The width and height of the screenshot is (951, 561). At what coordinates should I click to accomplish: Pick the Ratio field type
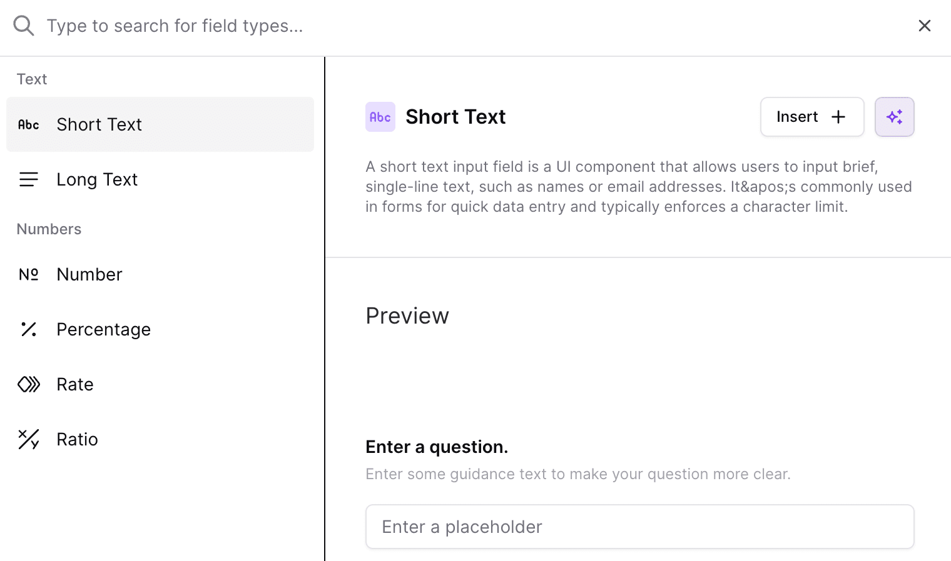point(160,439)
